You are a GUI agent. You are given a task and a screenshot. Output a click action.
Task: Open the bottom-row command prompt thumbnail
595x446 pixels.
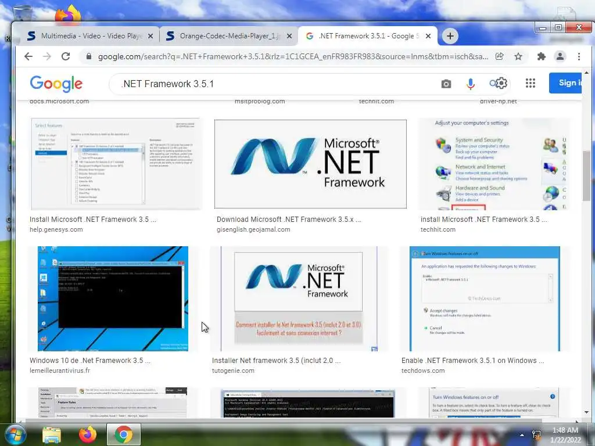308,403
